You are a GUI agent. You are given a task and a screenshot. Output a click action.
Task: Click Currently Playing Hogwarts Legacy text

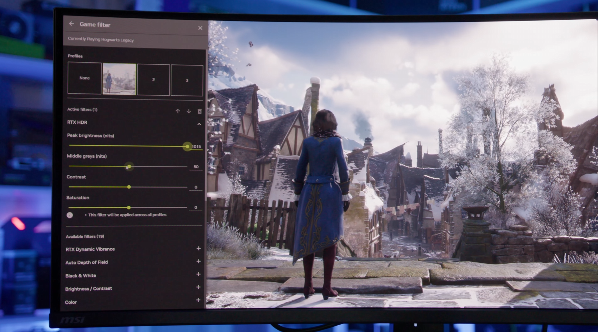pyautogui.click(x=101, y=39)
